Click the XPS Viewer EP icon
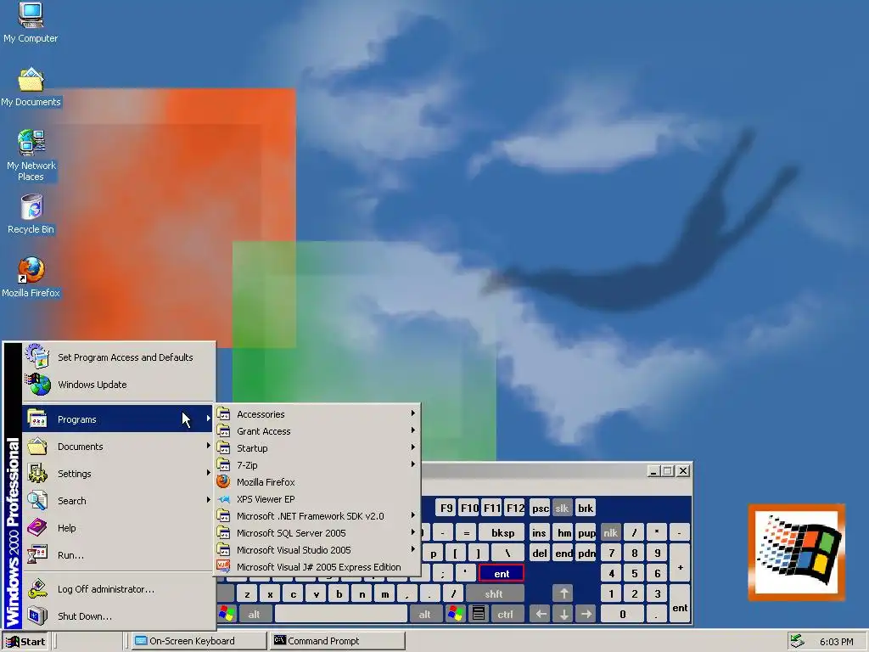The height and width of the screenshot is (652, 869). 223,499
